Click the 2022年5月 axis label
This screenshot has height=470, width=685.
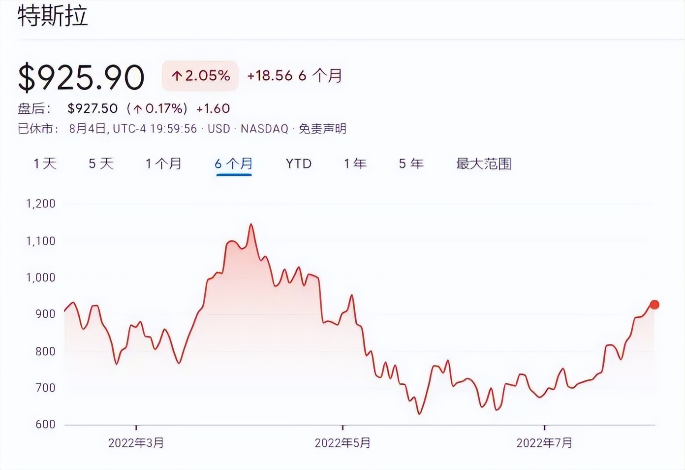[342, 443]
